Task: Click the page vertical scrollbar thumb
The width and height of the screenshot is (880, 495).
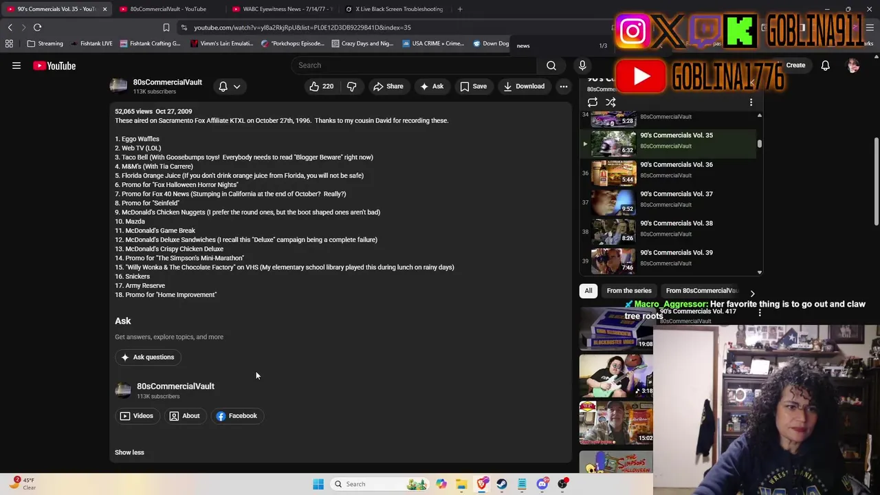Action: [876, 181]
